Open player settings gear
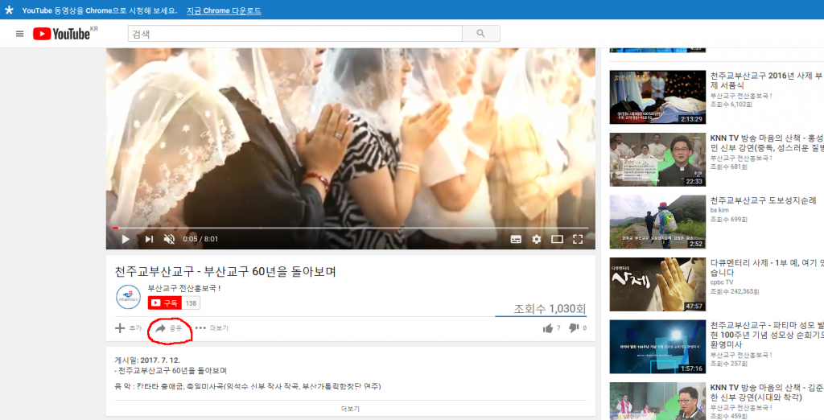This screenshot has height=420, width=824. (x=537, y=239)
